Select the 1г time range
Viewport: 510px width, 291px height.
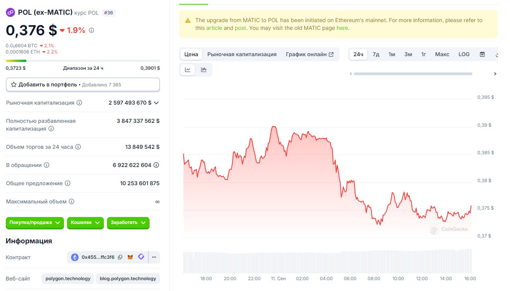click(x=424, y=54)
